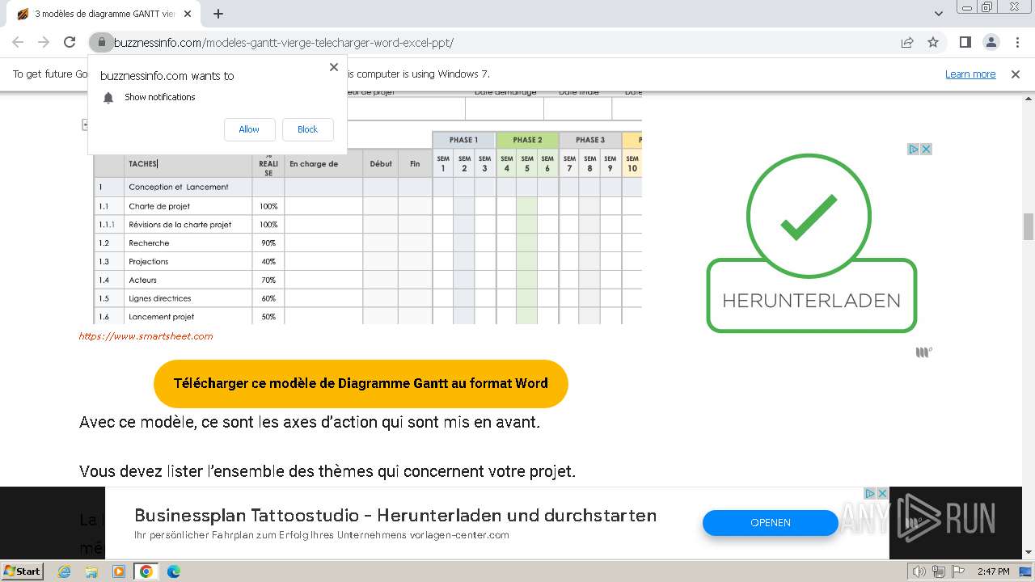Click the 'Lignes directrices' task cell
The height and width of the screenshot is (582, 1035).
188,298
